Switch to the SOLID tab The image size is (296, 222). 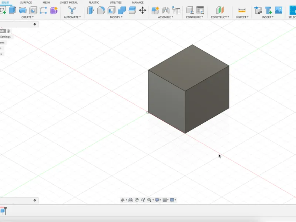[5, 3]
